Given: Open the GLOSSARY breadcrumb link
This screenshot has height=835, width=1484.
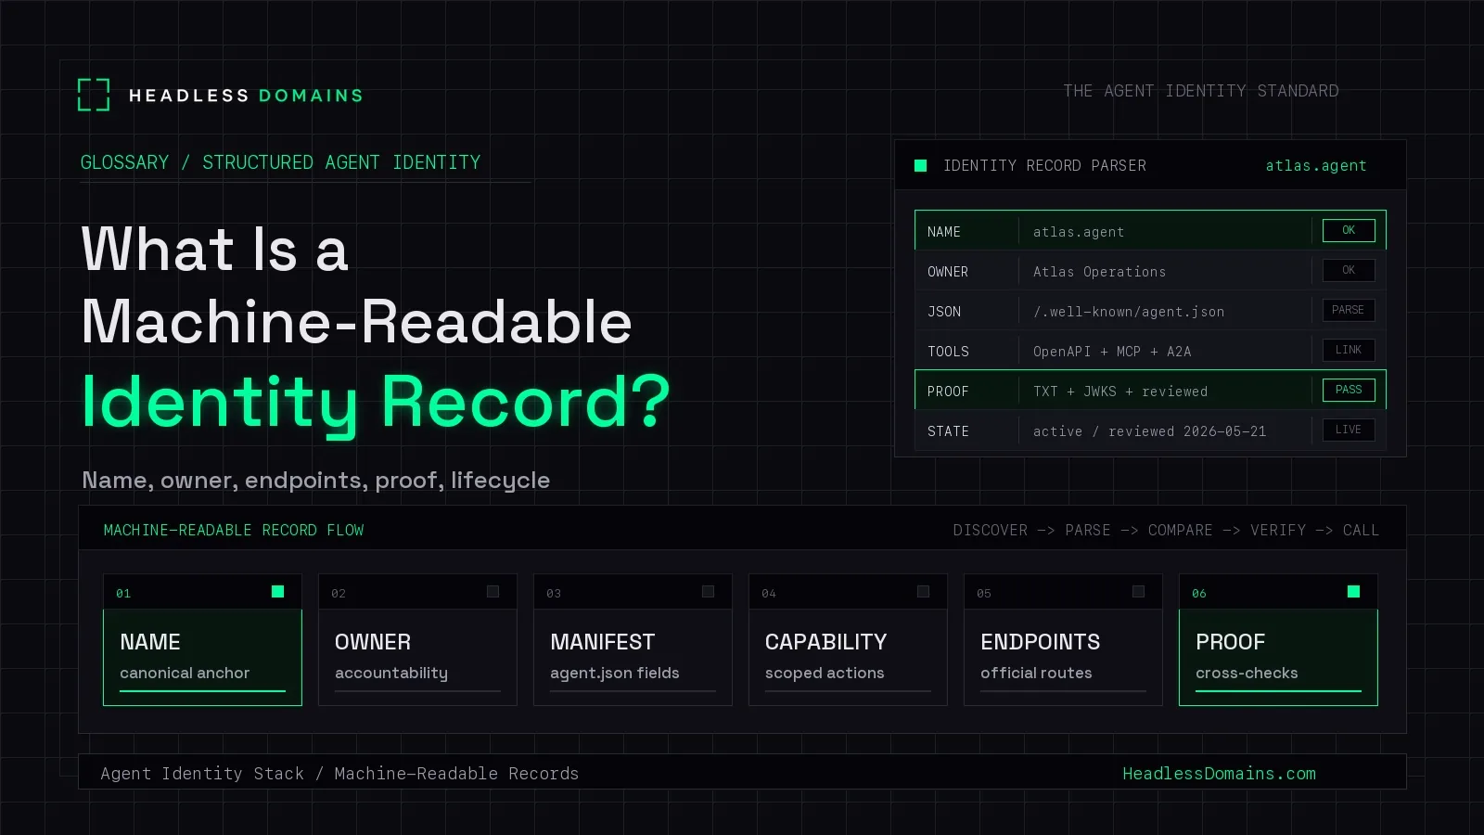Looking at the screenshot, I should [124, 162].
